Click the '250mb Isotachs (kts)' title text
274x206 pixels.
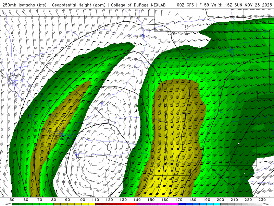point(24,5)
